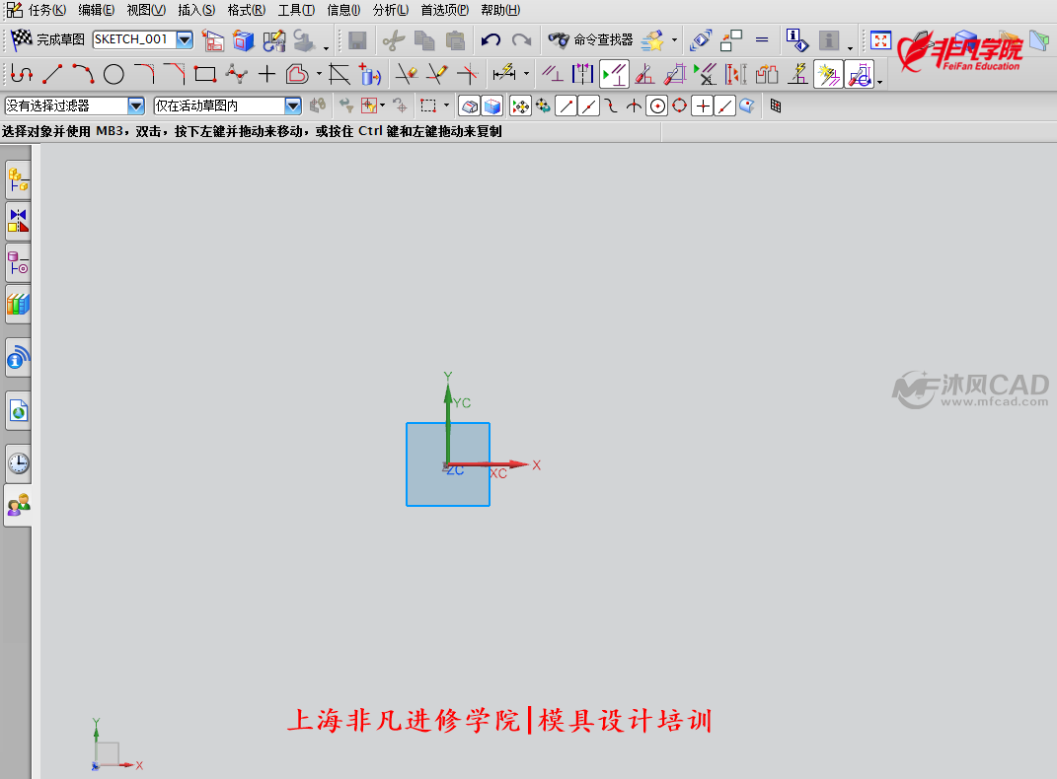Click the Make Symmetric icon
Image resolution: width=1057 pixels, height=779 pixels.
click(x=583, y=74)
